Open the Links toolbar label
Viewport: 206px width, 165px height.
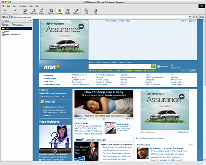point(202,17)
